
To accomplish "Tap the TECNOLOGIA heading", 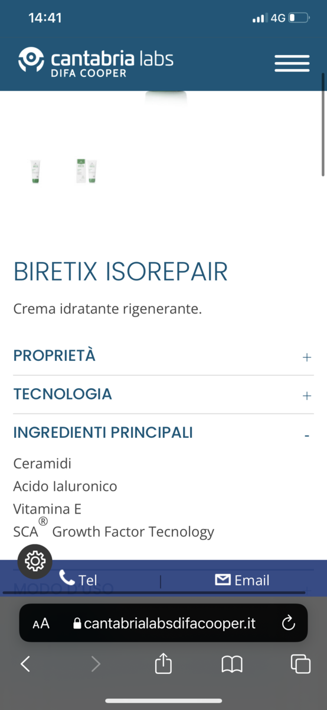I will [63, 394].
